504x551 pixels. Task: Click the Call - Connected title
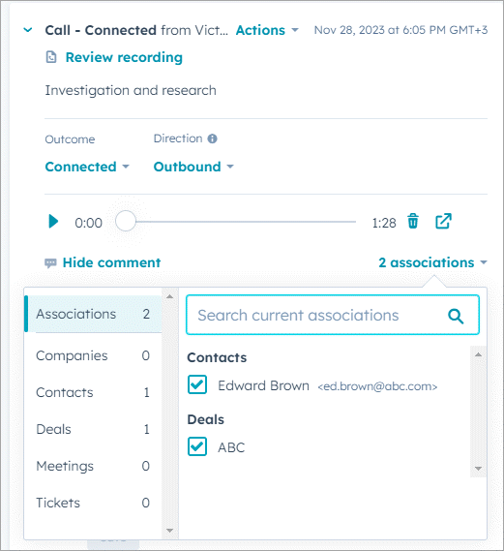pyautogui.click(x=101, y=30)
